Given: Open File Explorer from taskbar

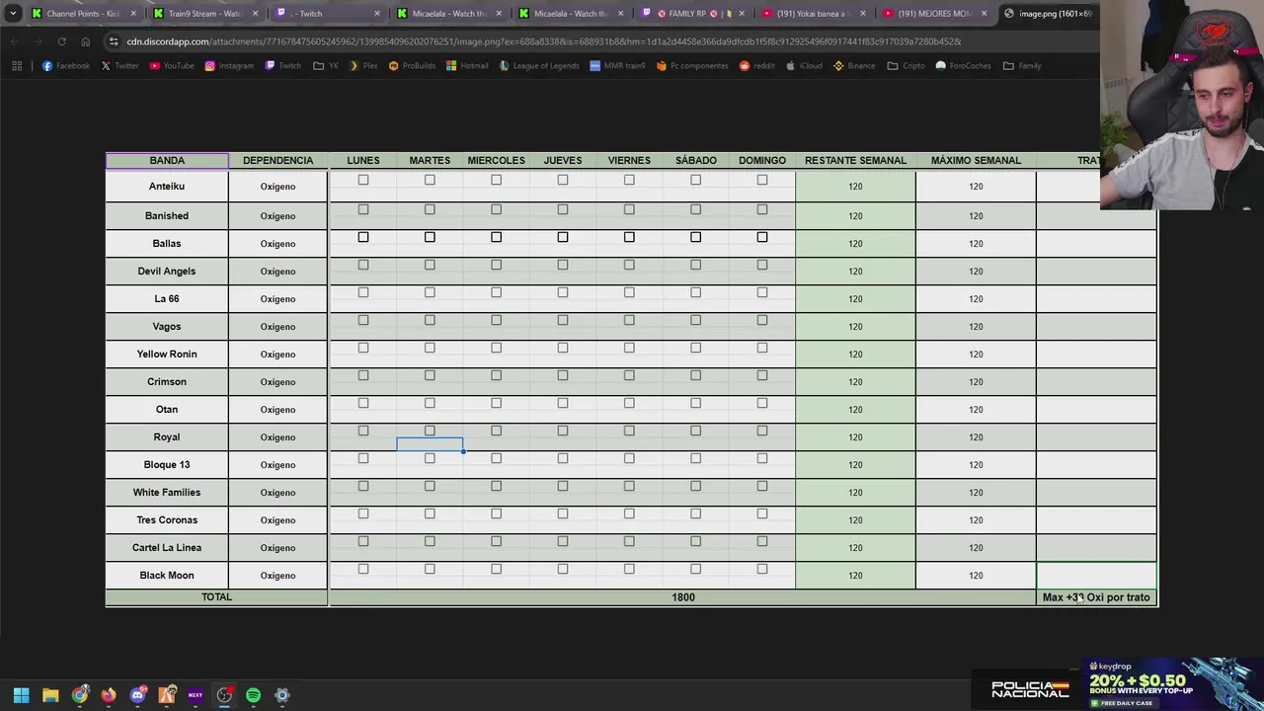Looking at the screenshot, I should [50, 695].
